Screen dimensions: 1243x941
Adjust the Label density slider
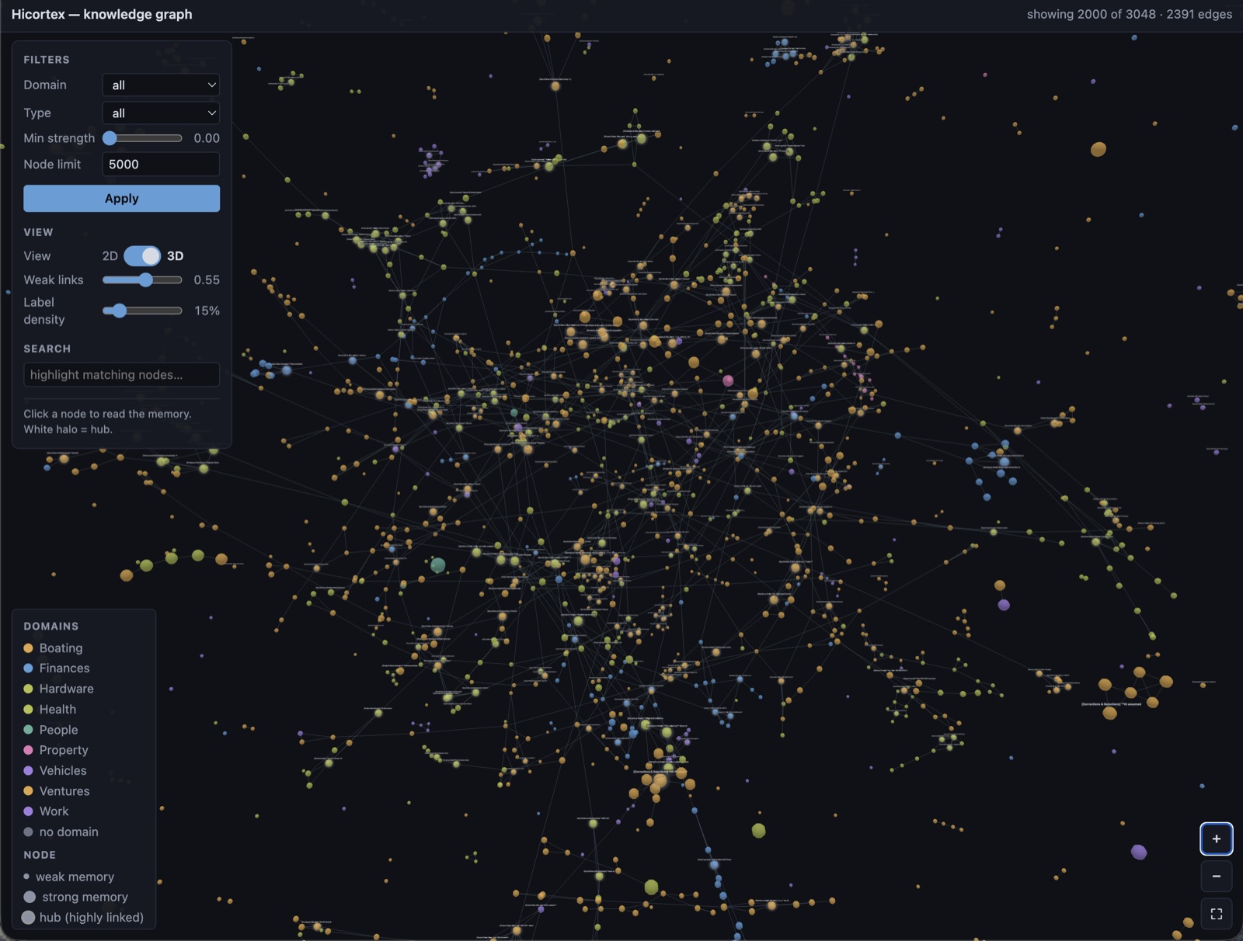pyautogui.click(x=142, y=311)
